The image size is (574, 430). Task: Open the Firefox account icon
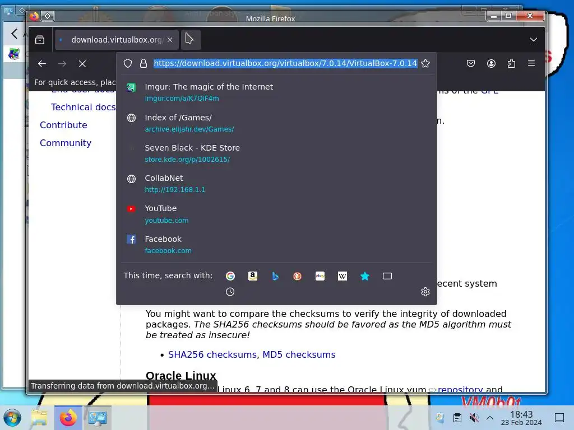tap(491, 63)
